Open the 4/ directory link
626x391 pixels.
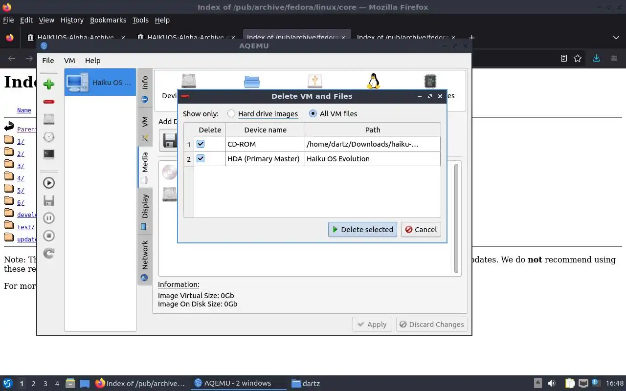21,178
